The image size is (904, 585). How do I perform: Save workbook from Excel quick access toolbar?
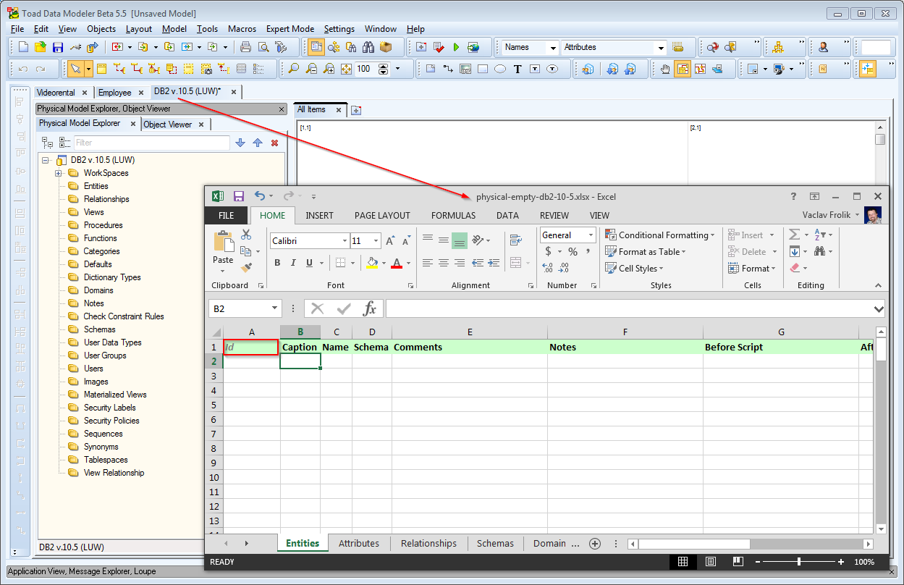click(239, 196)
